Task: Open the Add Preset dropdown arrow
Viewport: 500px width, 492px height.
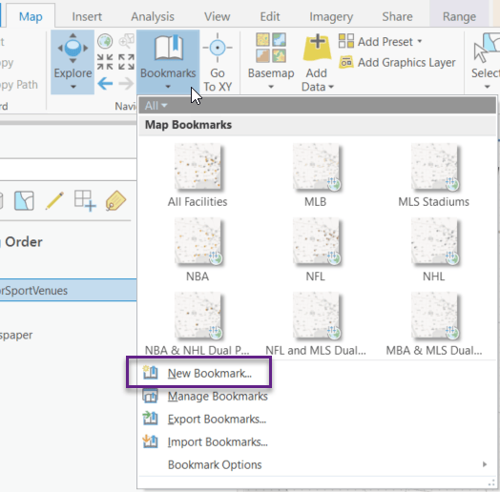Action: (420, 41)
